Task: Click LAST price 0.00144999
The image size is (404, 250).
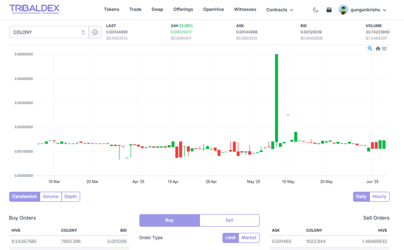Action: click(117, 32)
